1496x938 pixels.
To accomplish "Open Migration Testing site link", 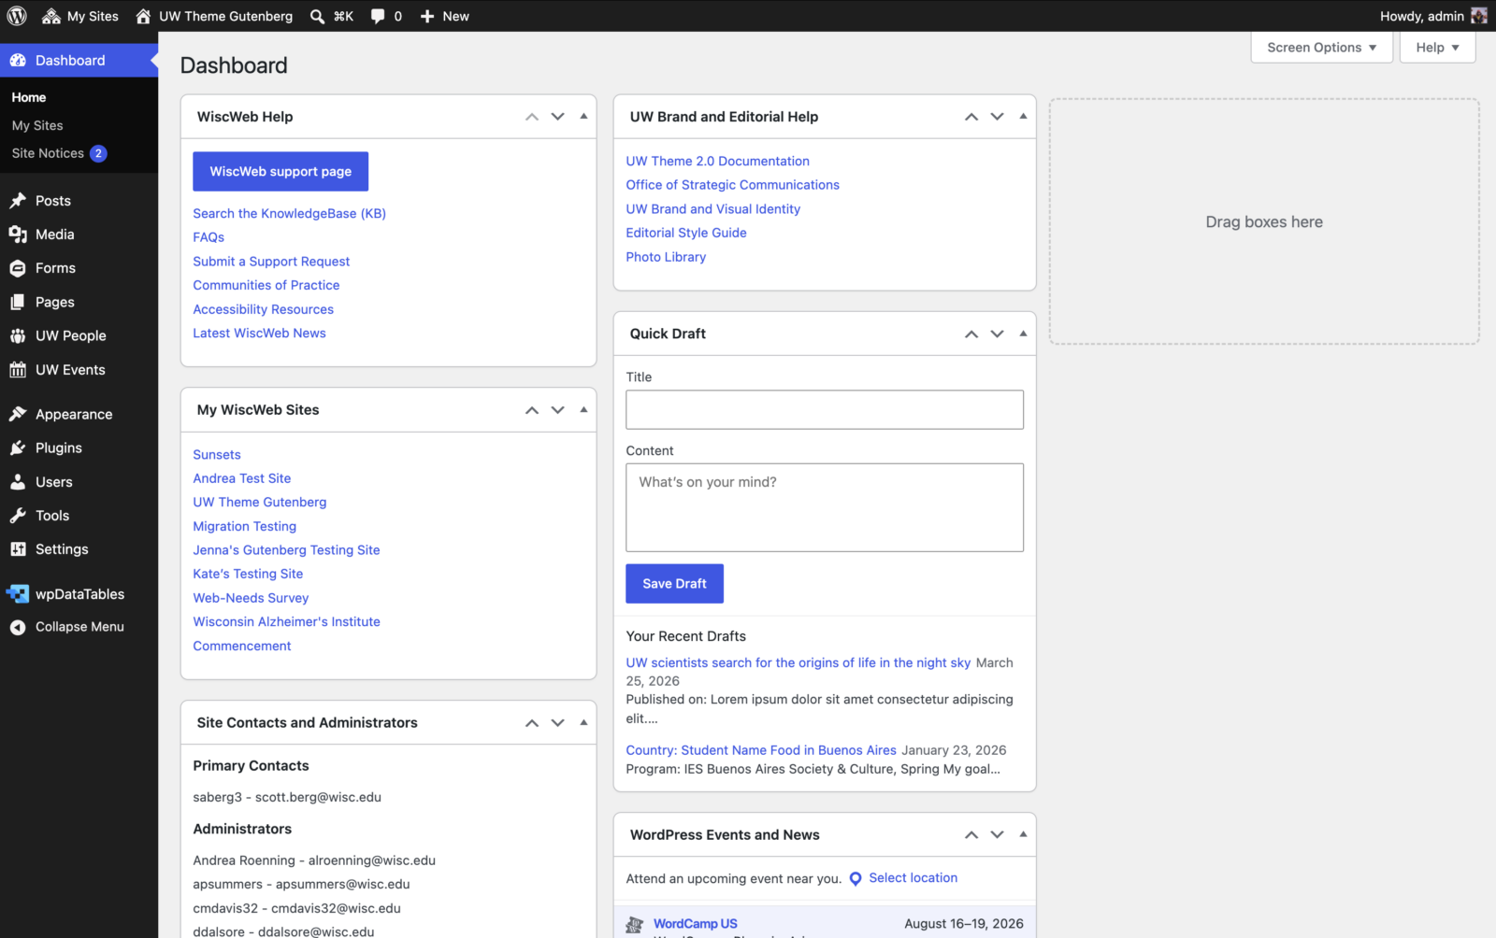I will [x=244, y=527].
